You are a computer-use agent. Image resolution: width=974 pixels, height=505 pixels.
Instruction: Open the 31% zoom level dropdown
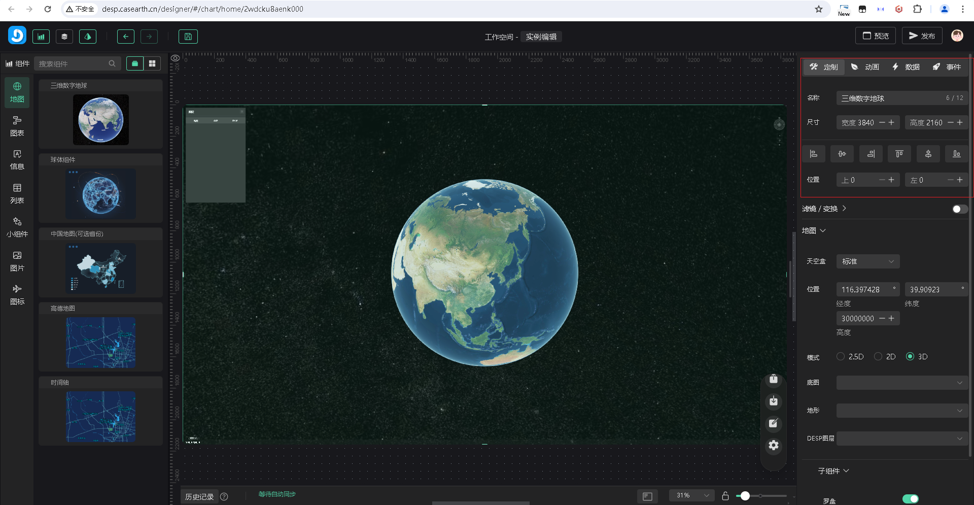click(x=692, y=495)
